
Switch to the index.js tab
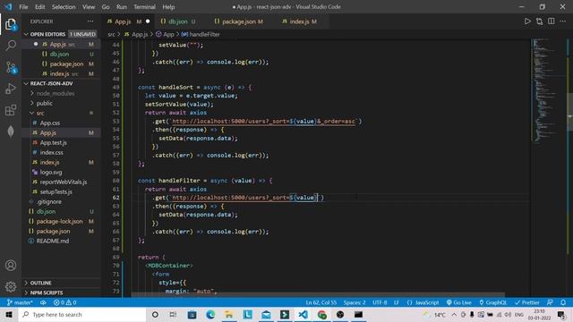point(300,21)
